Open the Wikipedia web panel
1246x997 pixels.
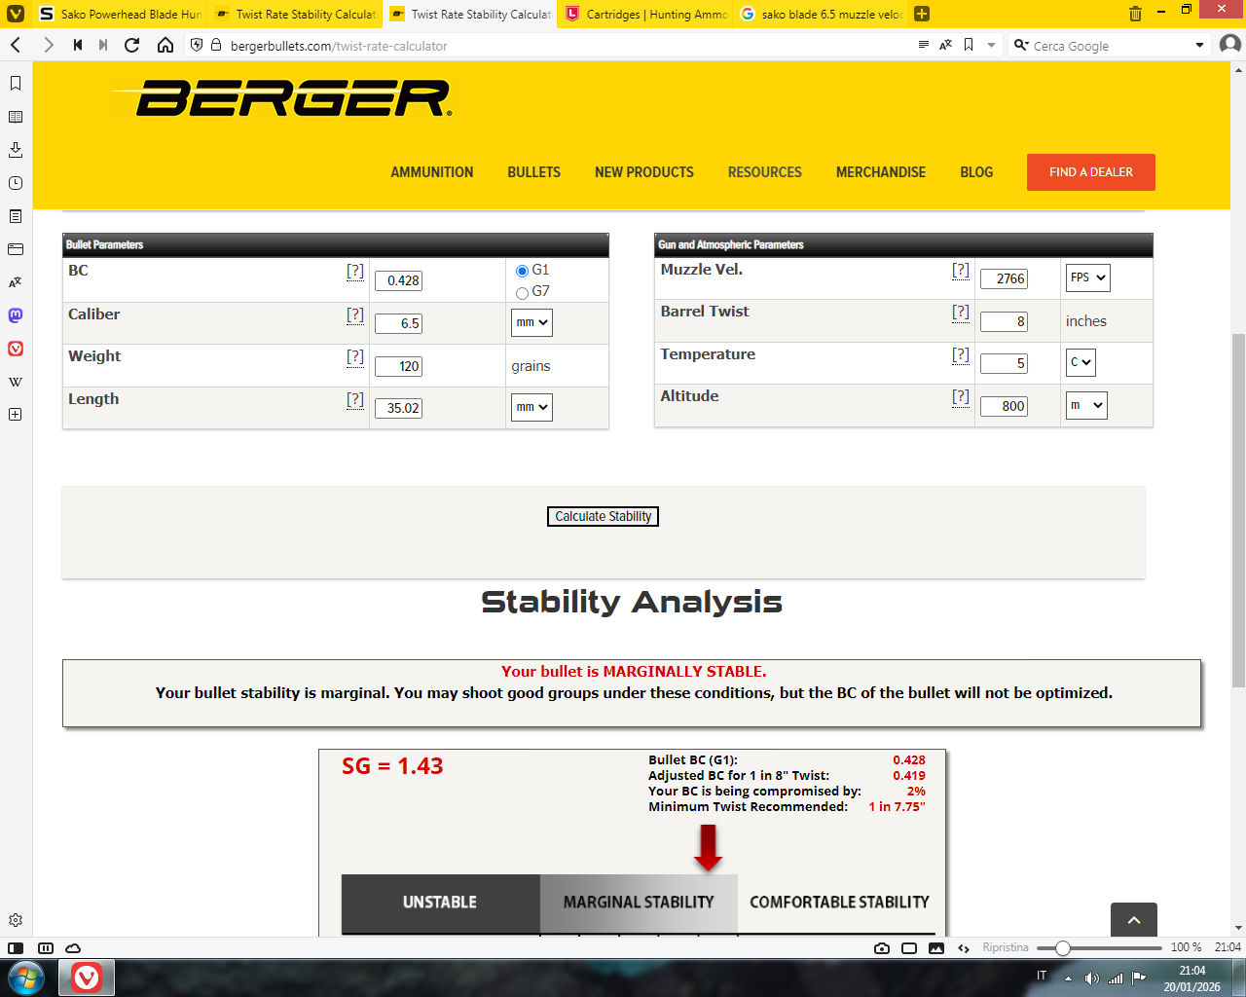(16, 382)
